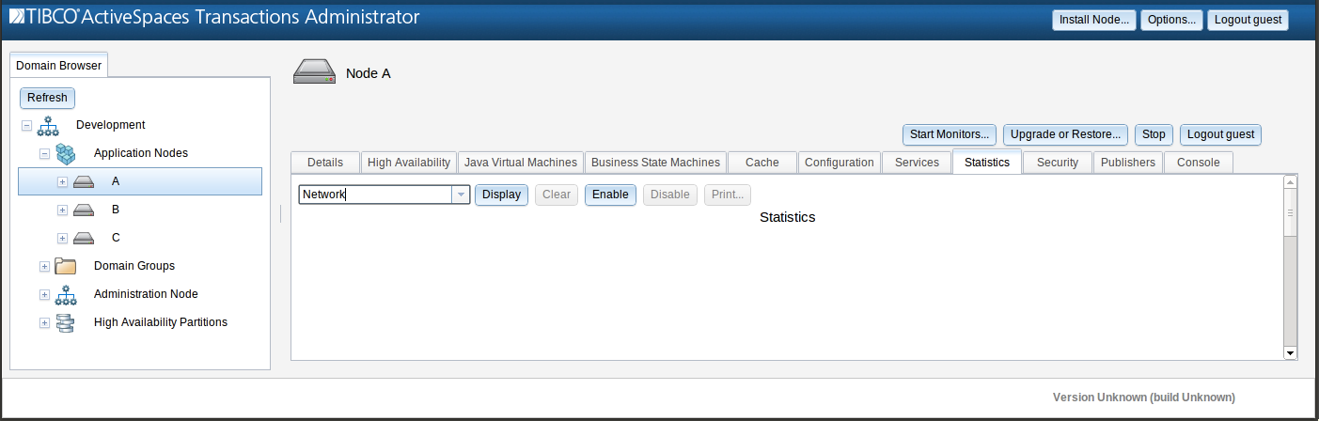Click the Administration Node icon
Image resolution: width=1319 pixels, height=421 pixels.
click(x=66, y=294)
